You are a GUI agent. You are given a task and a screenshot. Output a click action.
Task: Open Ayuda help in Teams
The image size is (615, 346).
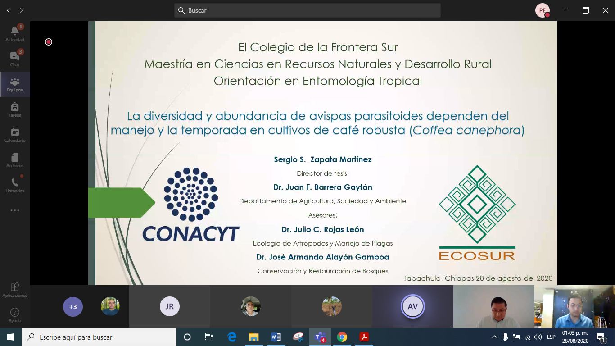point(15,315)
